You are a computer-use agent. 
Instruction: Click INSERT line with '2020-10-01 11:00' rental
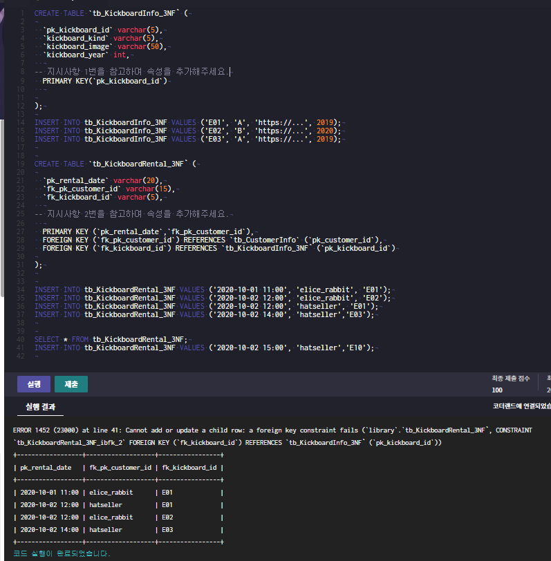212,289
